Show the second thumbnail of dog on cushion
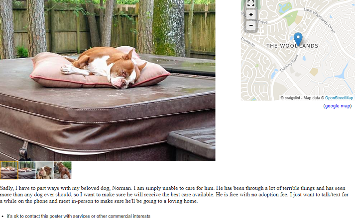The height and width of the screenshot is (221, 355). pos(27,170)
